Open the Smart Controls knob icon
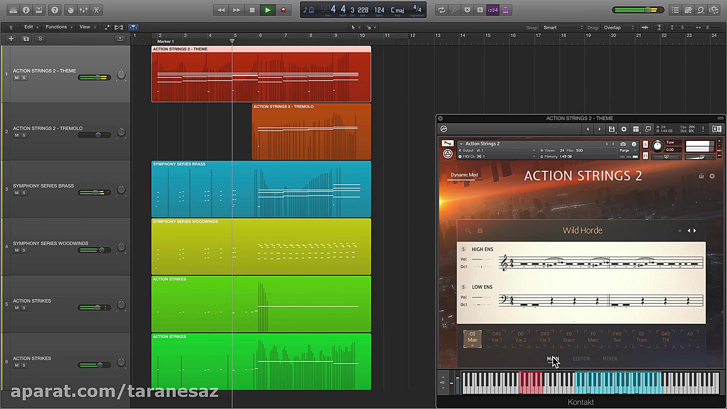This screenshot has height=409, width=727. point(70,10)
